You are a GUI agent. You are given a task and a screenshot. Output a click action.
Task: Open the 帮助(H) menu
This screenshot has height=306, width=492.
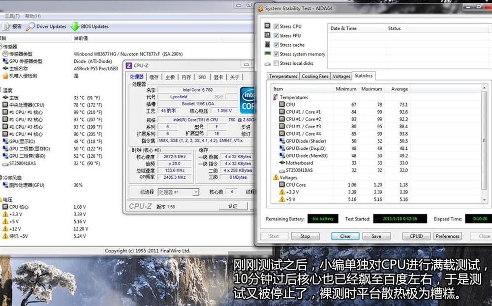(x=33, y=16)
